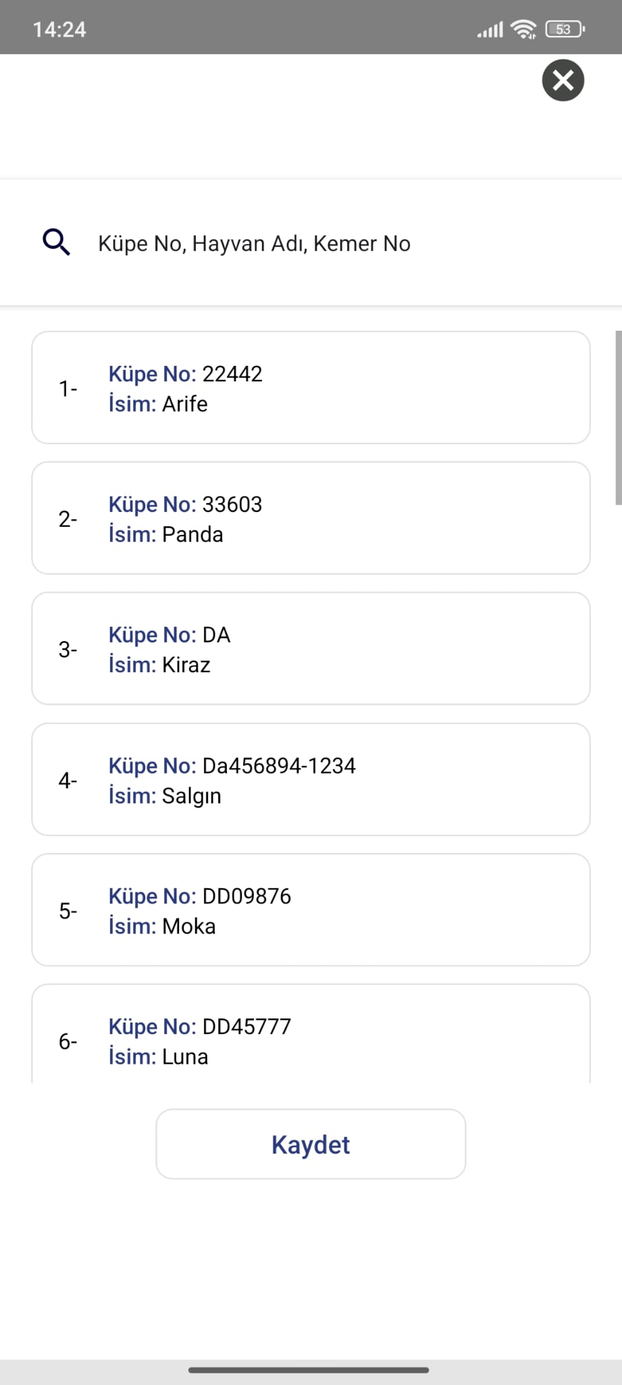
Task: Select the Kiraz entry tagged DA
Action: tap(311, 649)
